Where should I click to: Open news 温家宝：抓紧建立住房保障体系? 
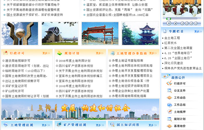click(117, 5)
